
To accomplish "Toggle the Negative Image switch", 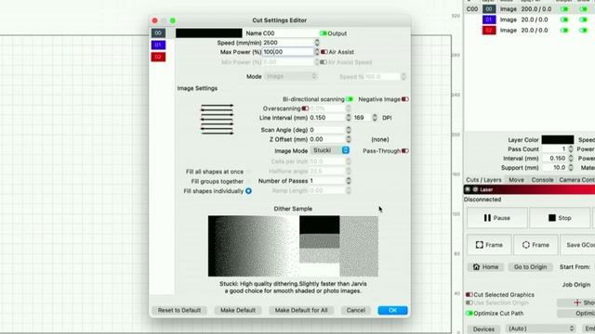I will click(405, 99).
